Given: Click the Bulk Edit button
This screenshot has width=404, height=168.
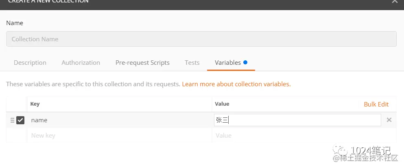Looking at the screenshot, I should pyautogui.click(x=376, y=104).
